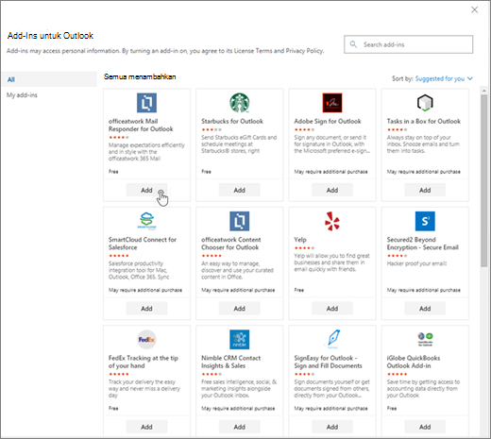Add officeatwork Content Chooser for Outlook
This screenshot has width=491, height=439.
point(240,309)
